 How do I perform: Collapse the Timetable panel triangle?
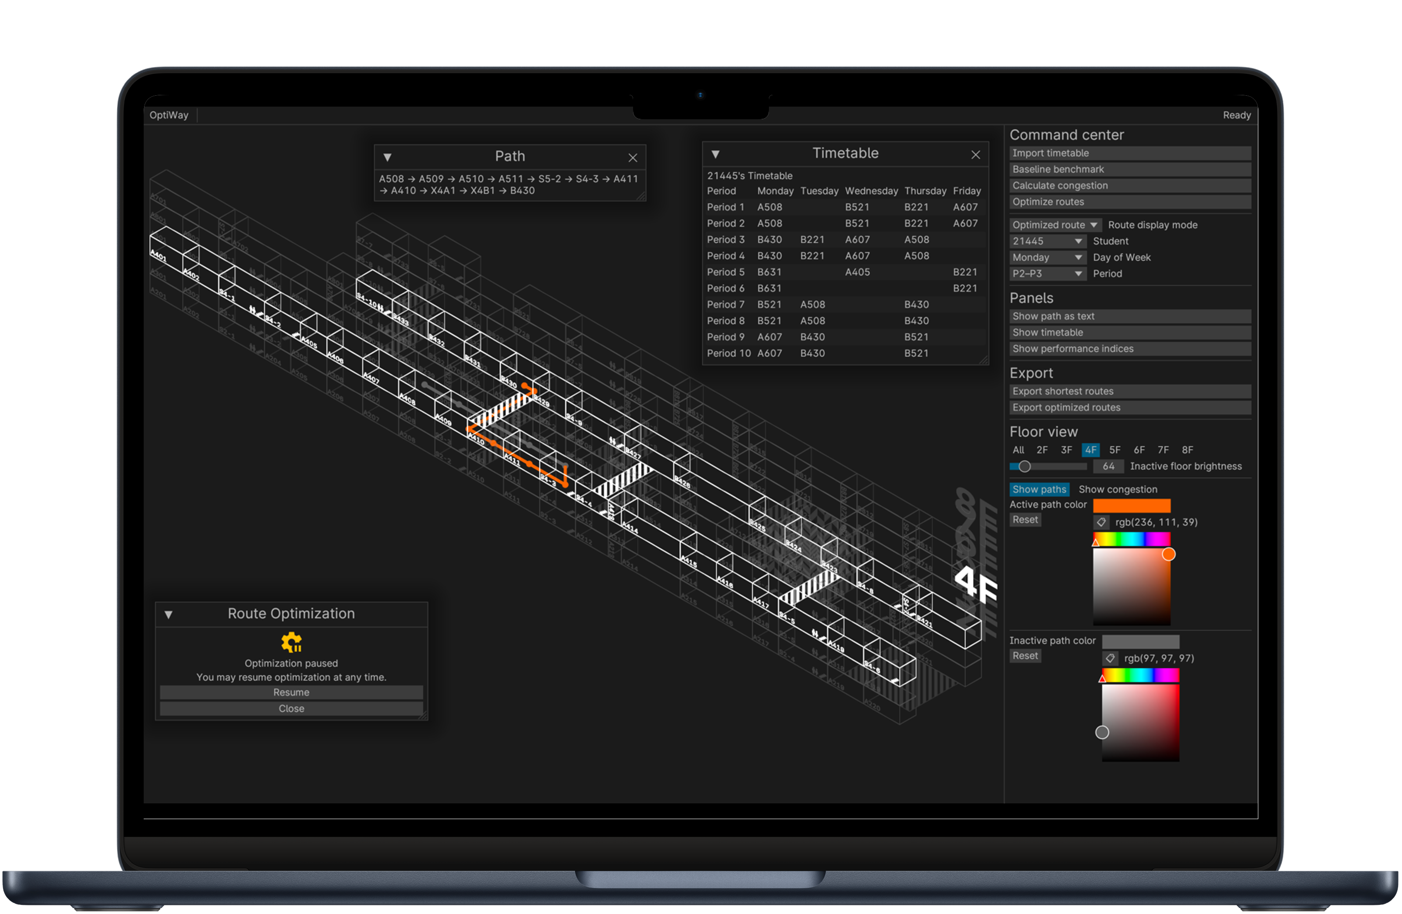[x=715, y=155]
